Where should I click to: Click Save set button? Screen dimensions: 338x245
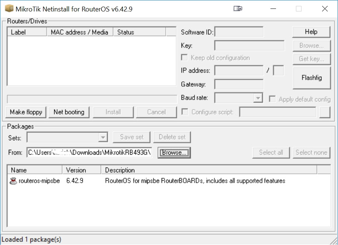click(x=132, y=137)
